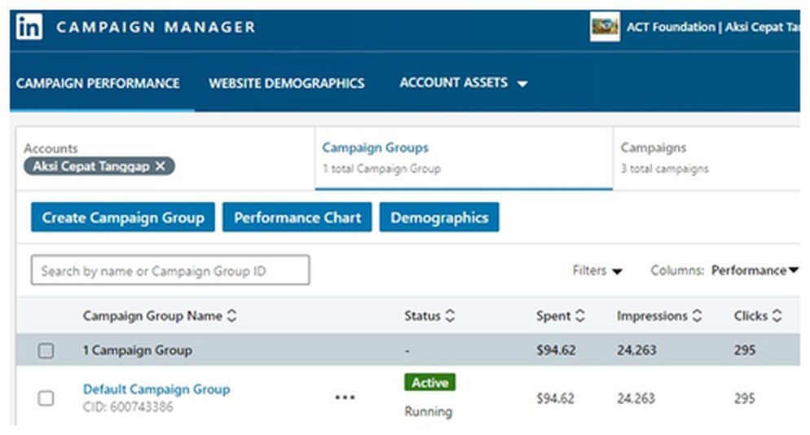Select the Campaign Groups panel tab

(x=464, y=159)
